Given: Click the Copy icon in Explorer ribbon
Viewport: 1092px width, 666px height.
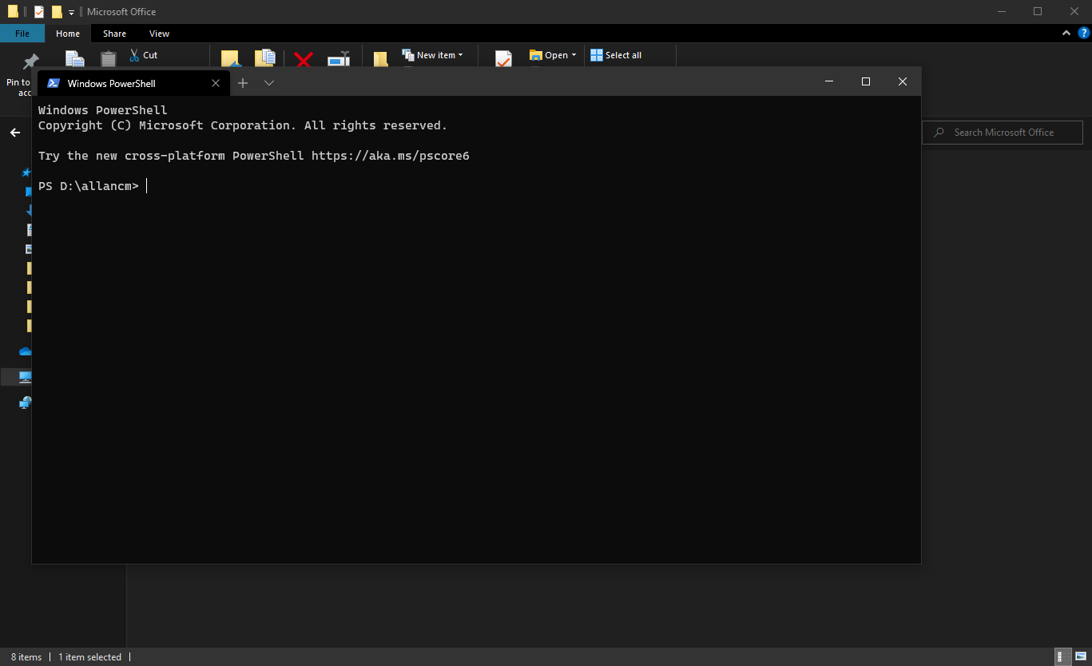Looking at the screenshot, I should 74,59.
